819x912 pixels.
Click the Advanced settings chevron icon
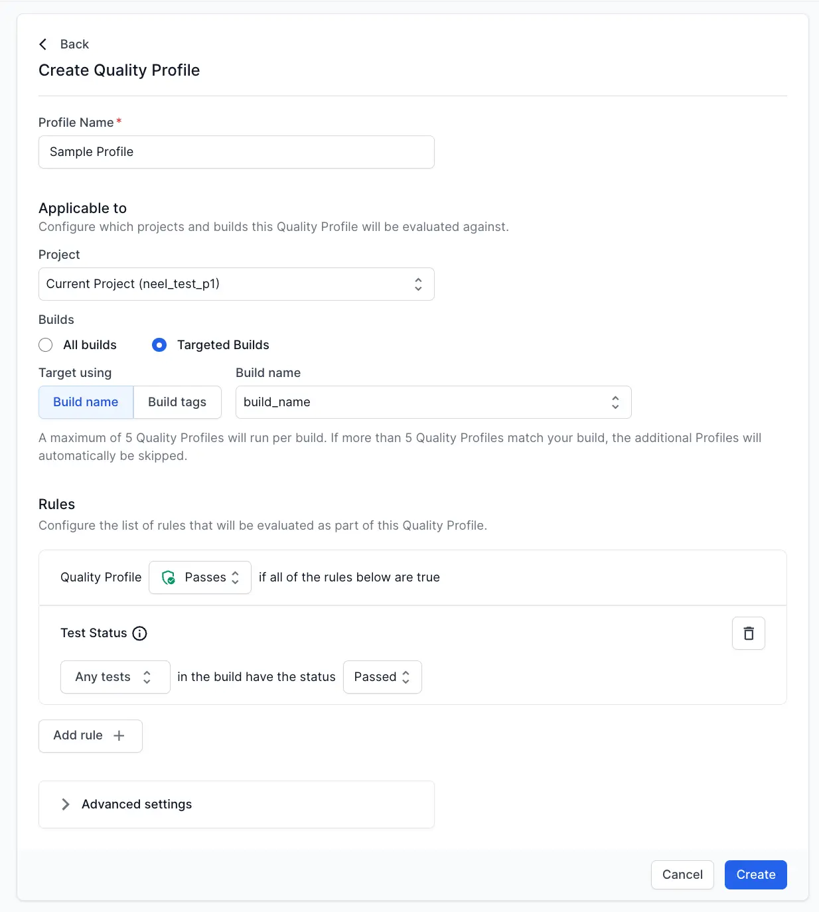(65, 804)
